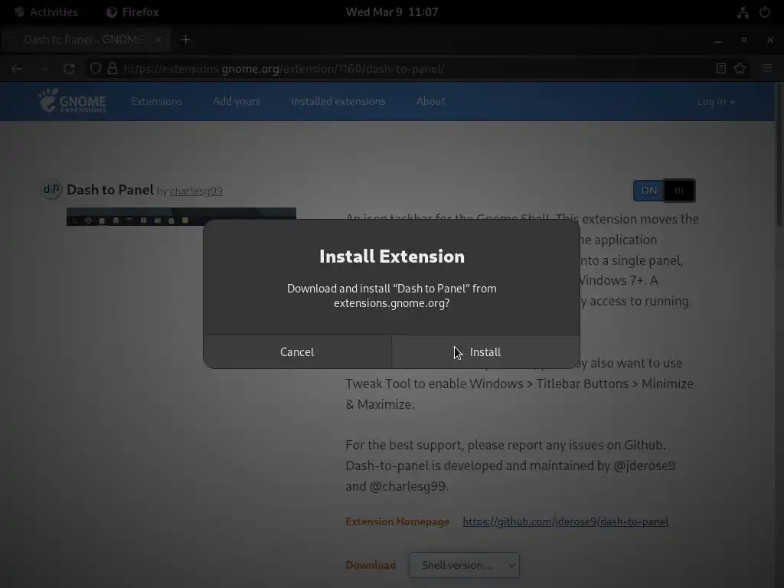The height and width of the screenshot is (588, 784).
Task: Open the power menu icon
Action: point(765,12)
